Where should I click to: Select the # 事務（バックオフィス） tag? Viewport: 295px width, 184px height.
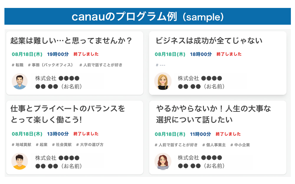point(50,65)
